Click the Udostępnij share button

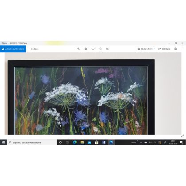coord(164,49)
